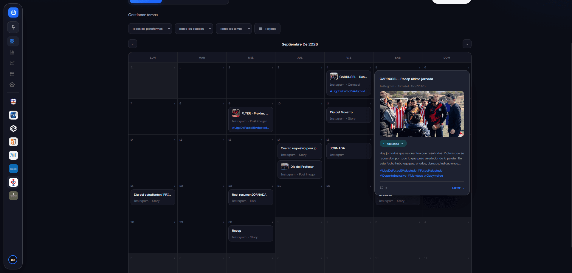This screenshot has height=273, width=572.
Task: Open the dashboard grid icon in sidebar
Action: pyautogui.click(x=12, y=41)
